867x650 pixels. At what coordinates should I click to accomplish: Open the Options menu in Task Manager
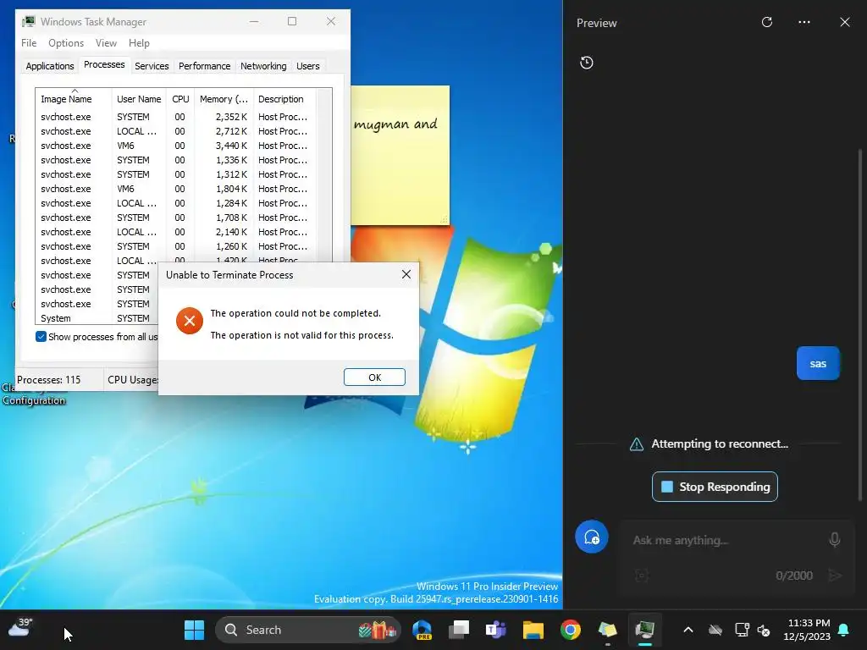point(66,42)
